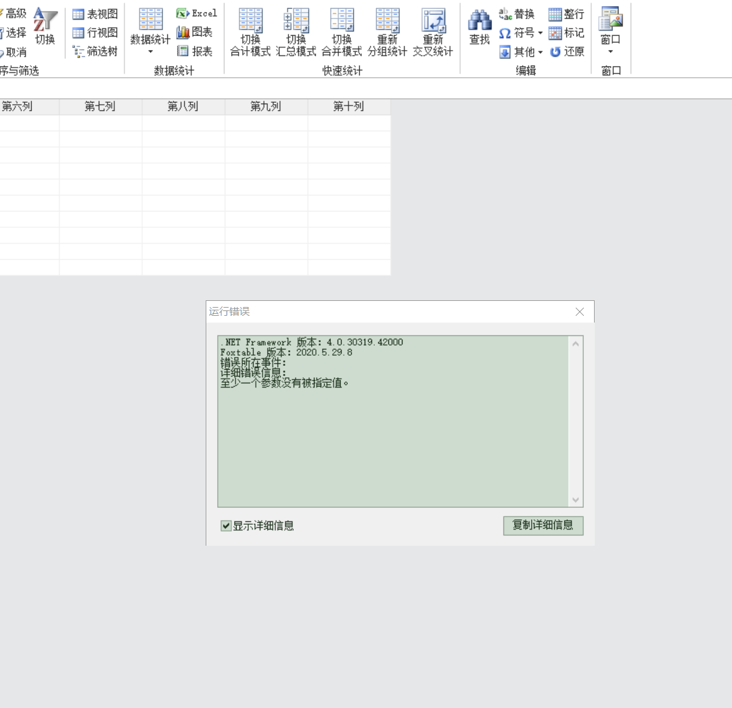Select the 第八列 column header
The height and width of the screenshot is (708, 732).
[x=183, y=107]
